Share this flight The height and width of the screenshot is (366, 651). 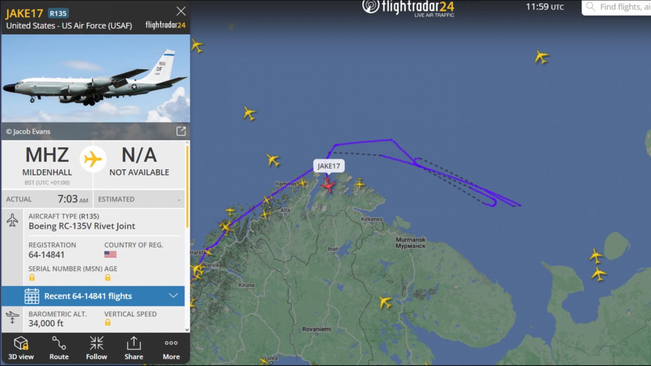click(133, 348)
